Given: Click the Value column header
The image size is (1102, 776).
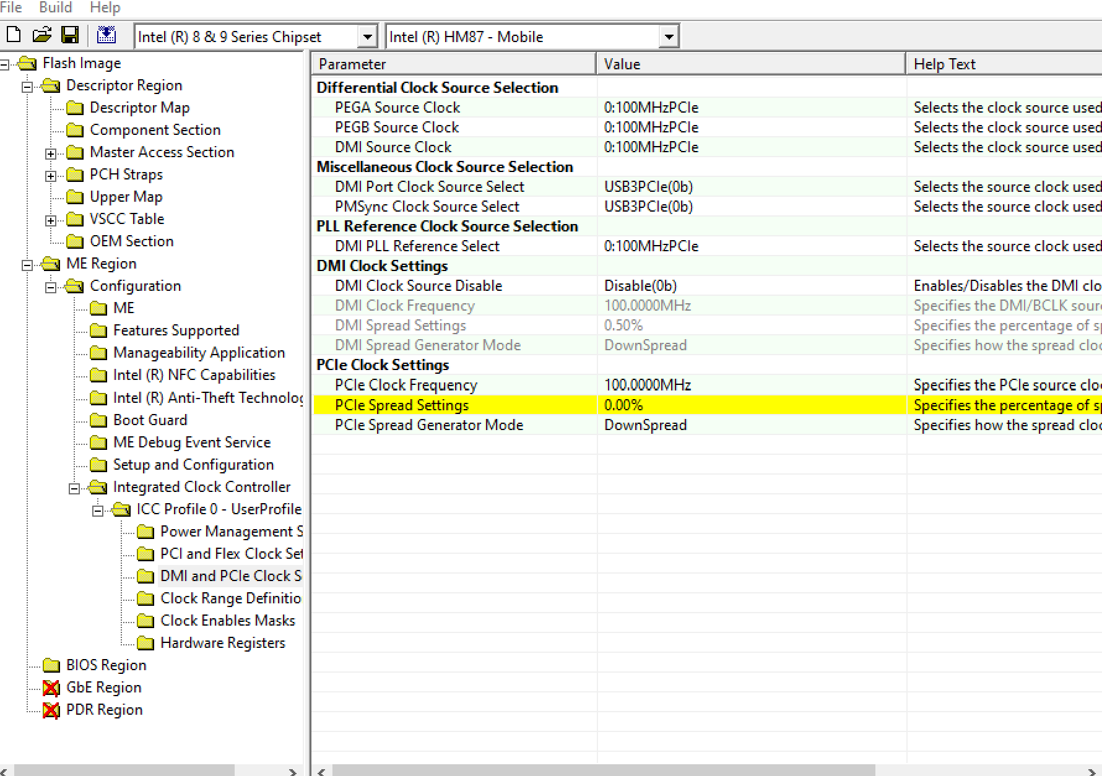Looking at the screenshot, I should click(751, 64).
